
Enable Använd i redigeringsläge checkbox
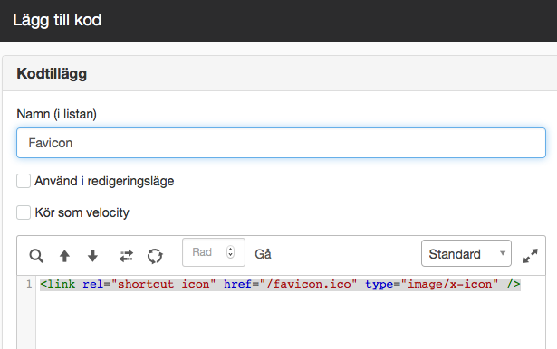click(x=24, y=181)
